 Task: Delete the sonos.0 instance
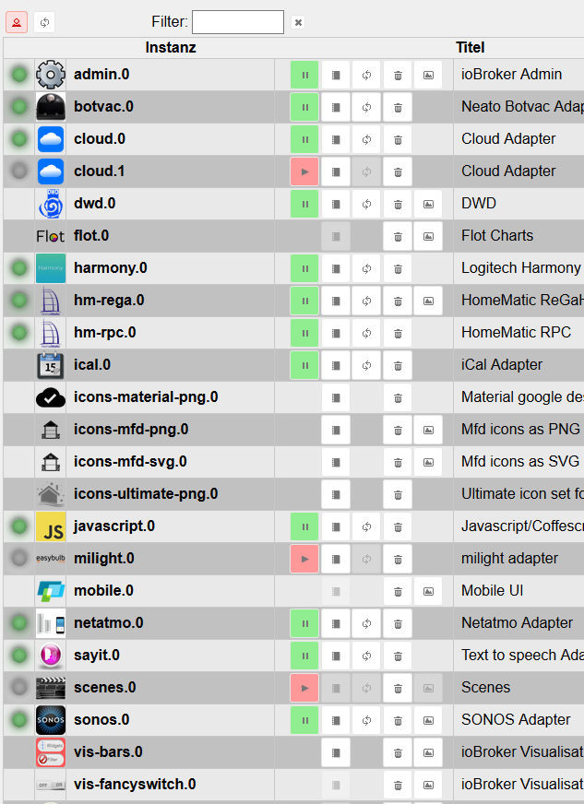(x=398, y=720)
